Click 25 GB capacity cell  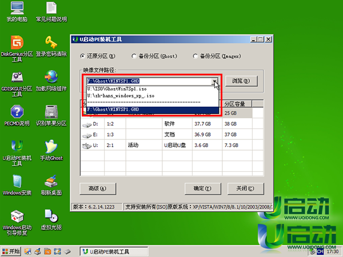point(237,113)
